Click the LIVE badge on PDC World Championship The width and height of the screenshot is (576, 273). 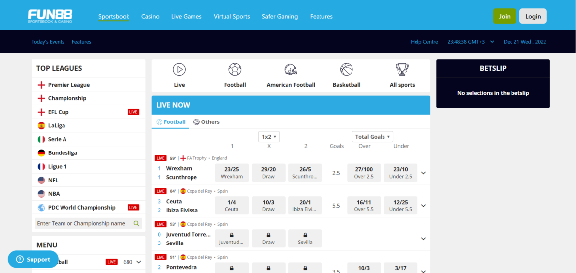pos(133,207)
